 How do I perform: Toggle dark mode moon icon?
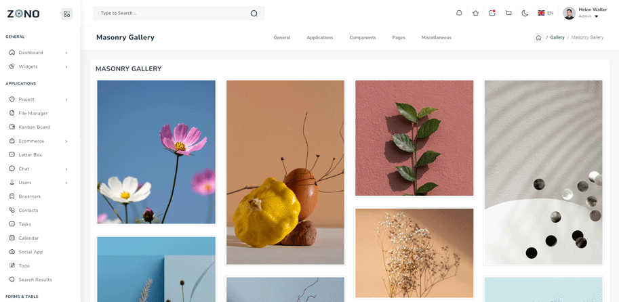click(525, 13)
